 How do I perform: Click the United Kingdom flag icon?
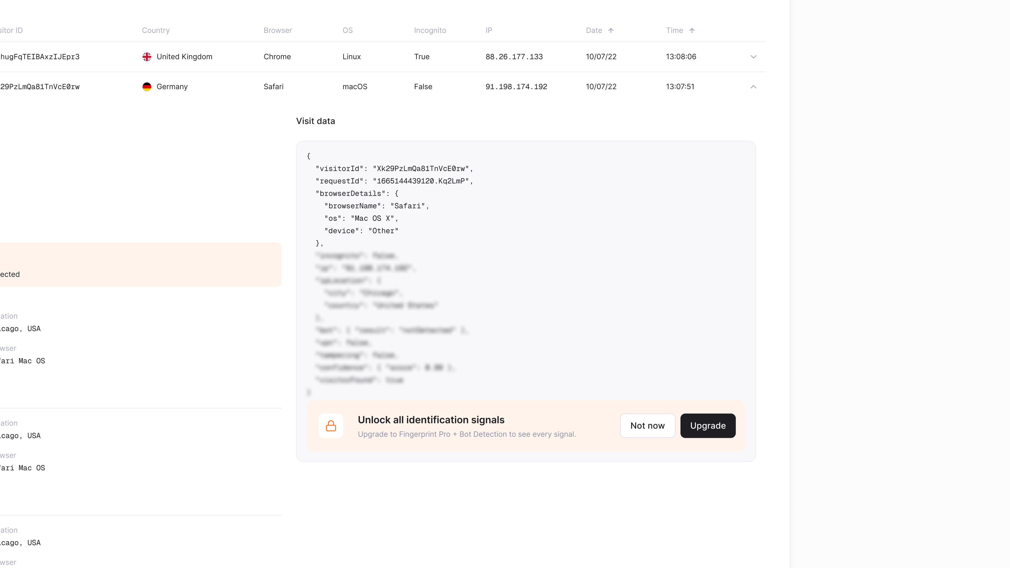(147, 57)
